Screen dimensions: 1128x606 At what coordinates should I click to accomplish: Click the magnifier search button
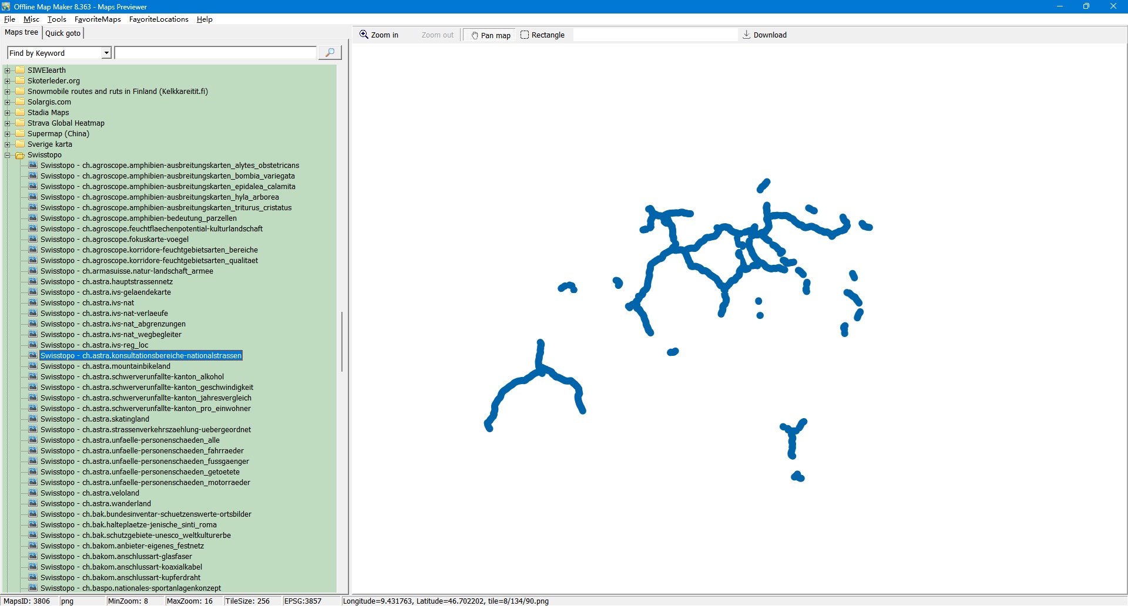point(330,53)
